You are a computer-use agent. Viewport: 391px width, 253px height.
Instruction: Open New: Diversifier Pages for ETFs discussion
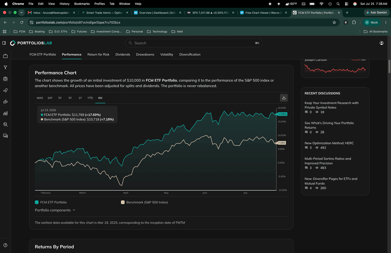[x=331, y=181]
